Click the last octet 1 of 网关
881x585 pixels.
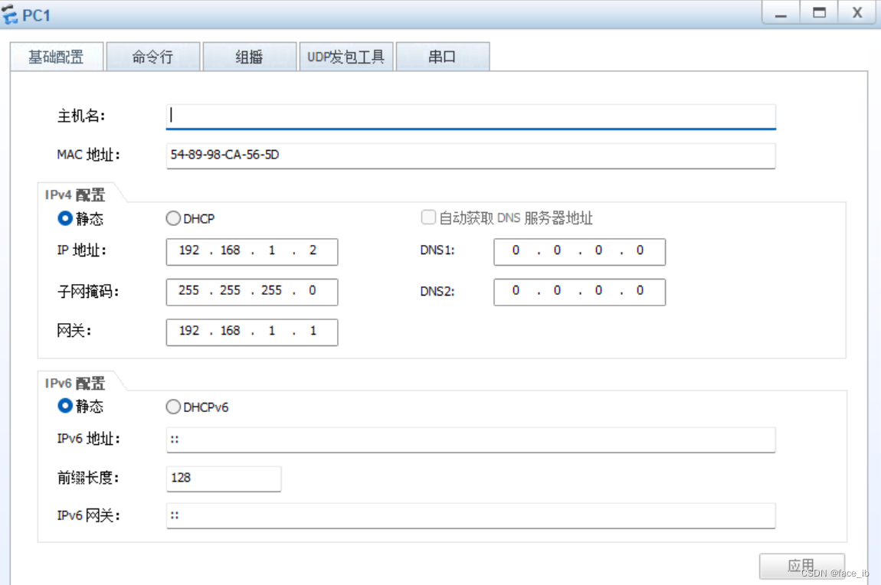313,331
